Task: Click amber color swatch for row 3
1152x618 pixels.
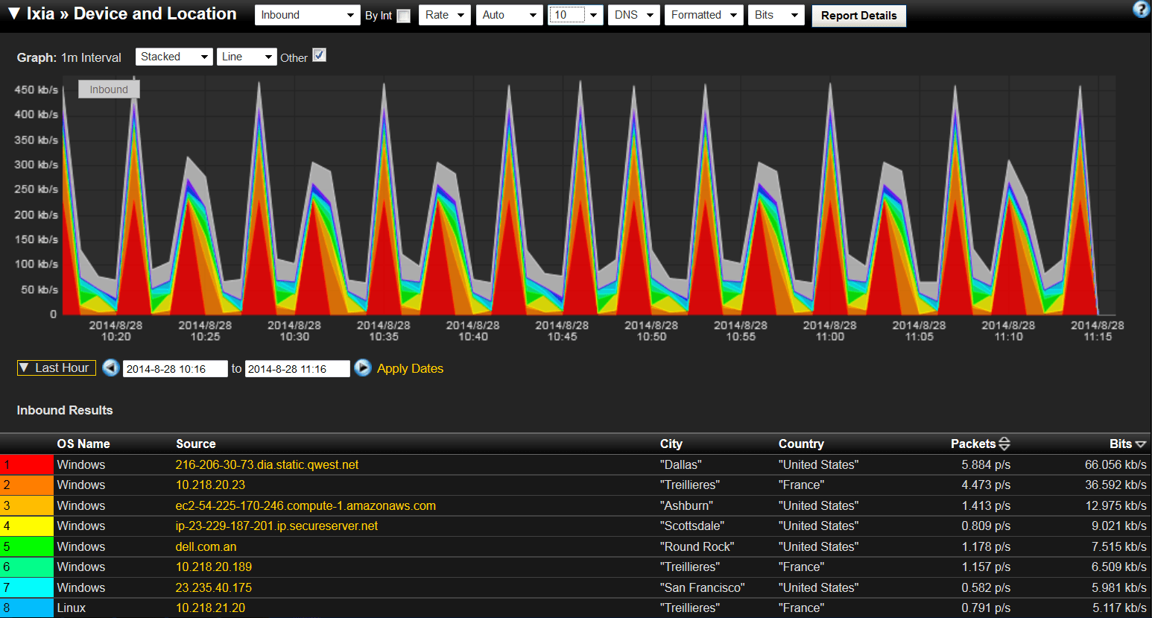Action: coord(27,505)
